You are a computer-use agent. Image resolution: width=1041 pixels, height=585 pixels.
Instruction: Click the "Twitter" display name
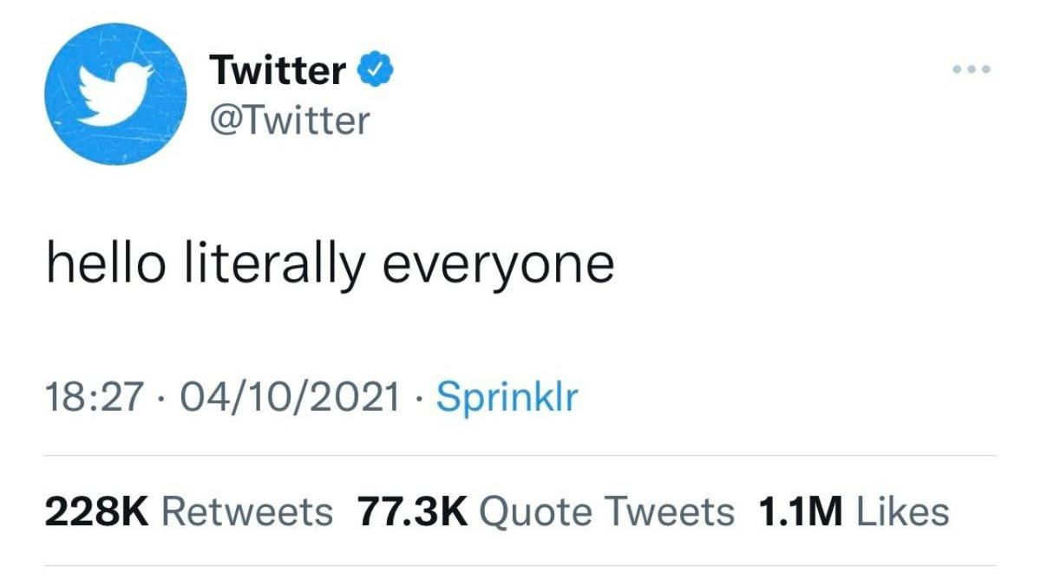278,70
